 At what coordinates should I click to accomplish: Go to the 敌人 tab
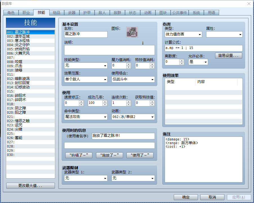[x=102, y=13]
